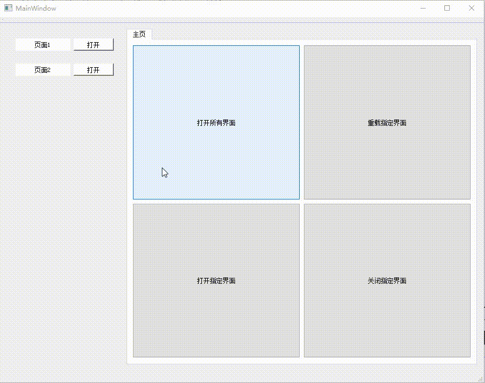Click the MainWindow app icon in title bar
The width and height of the screenshot is (485, 383).
9,8
